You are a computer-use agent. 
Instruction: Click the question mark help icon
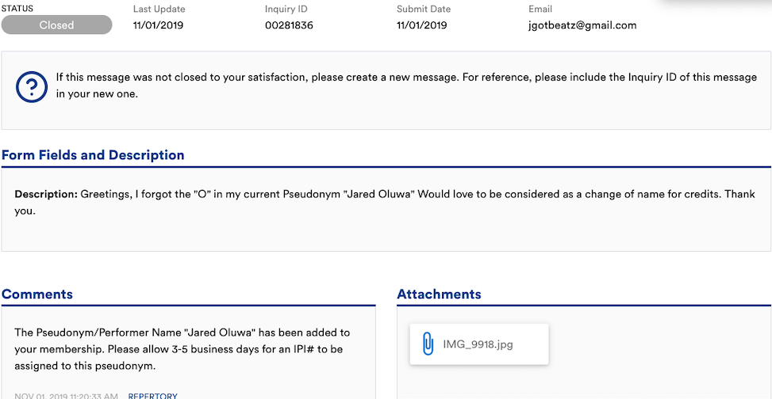32,85
